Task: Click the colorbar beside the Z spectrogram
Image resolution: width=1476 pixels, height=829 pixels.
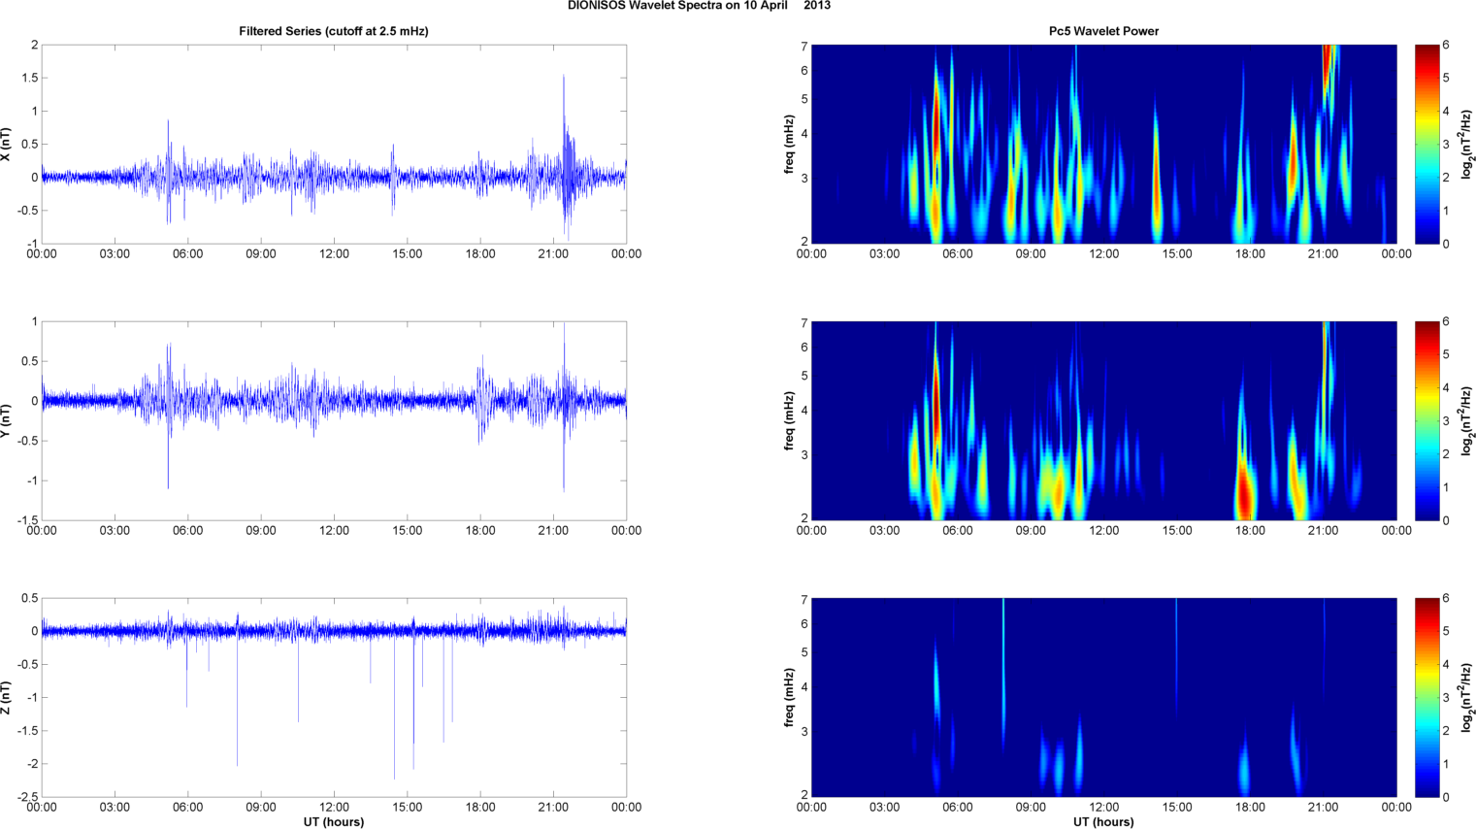Action: point(1427,698)
